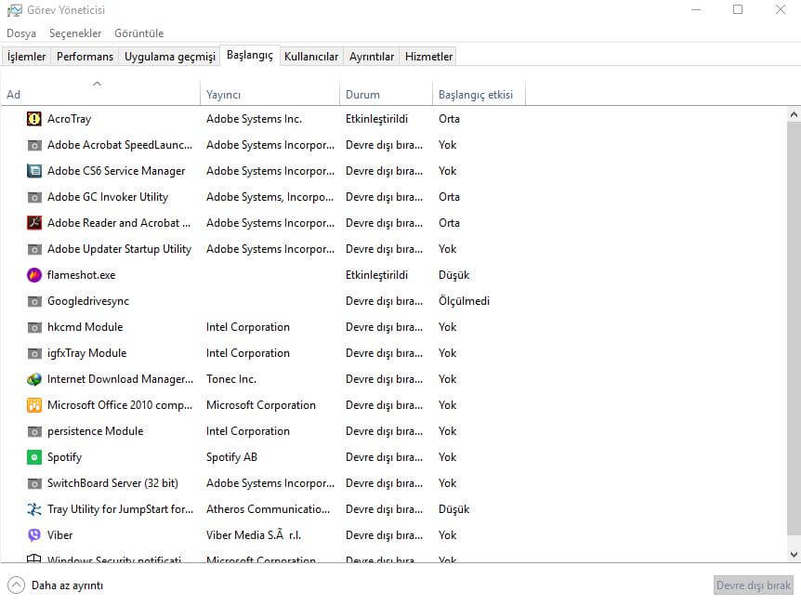The height and width of the screenshot is (605, 801).
Task: Switch to the Performans tab
Action: [x=85, y=56]
